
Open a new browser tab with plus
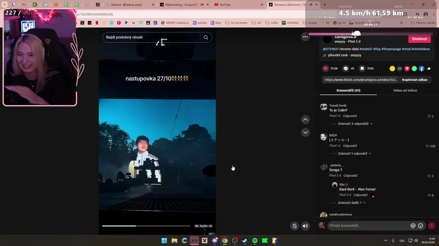tap(324, 5)
